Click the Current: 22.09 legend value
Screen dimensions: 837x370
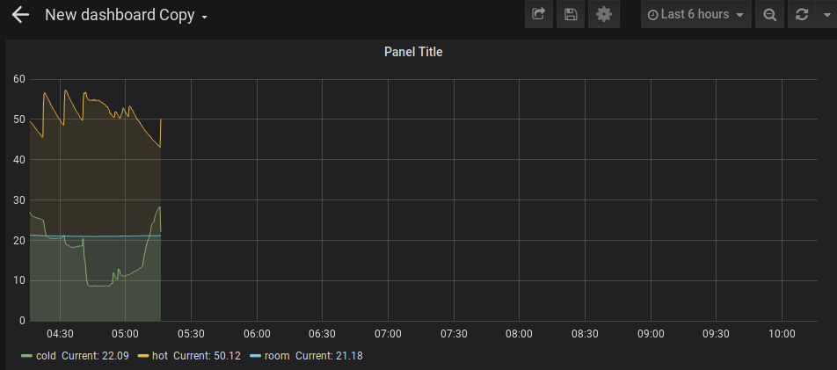click(x=95, y=356)
